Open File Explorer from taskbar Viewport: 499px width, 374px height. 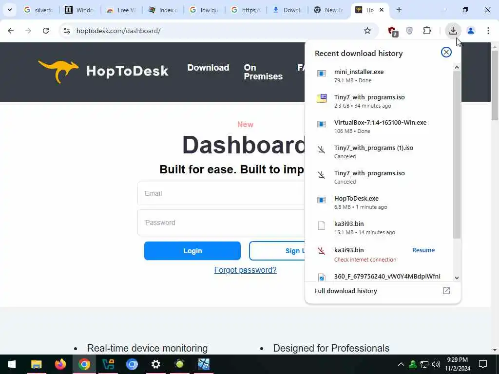(36, 364)
